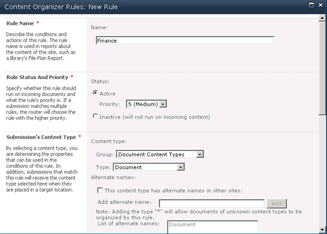Click the Group dropdown arrow button

[x=200, y=154]
